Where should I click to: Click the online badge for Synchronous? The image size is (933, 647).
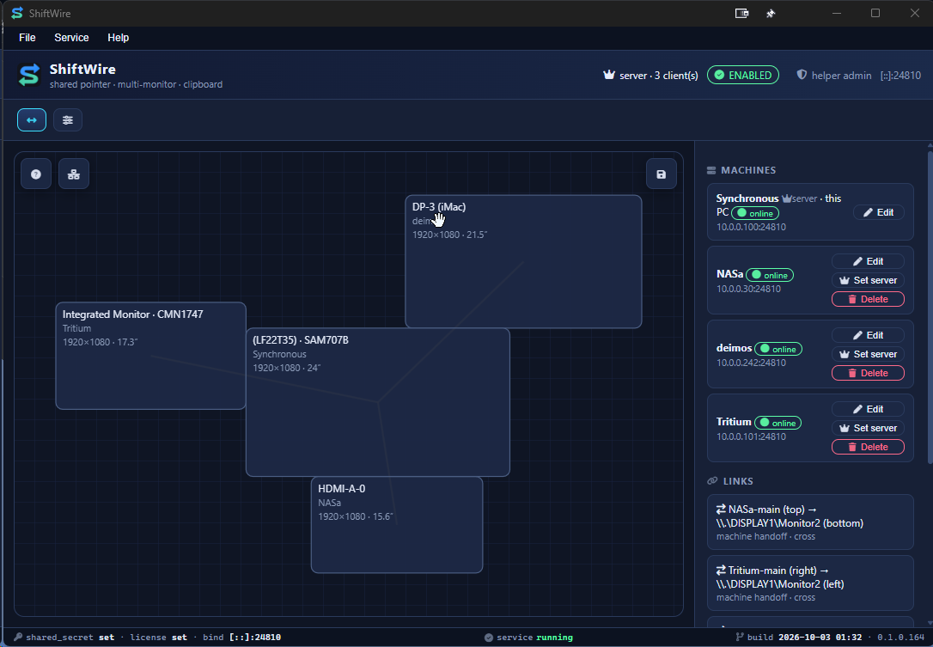pyautogui.click(x=755, y=213)
